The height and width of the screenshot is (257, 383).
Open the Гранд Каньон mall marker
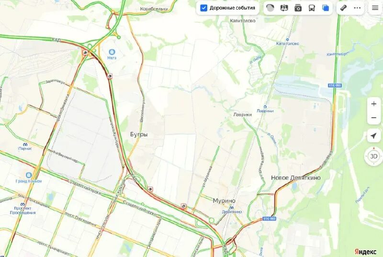pyautogui.click(x=29, y=175)
